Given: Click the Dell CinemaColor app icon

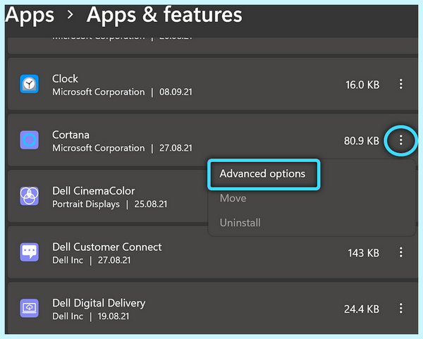Looking at the screenshot, I should [30, 196].
